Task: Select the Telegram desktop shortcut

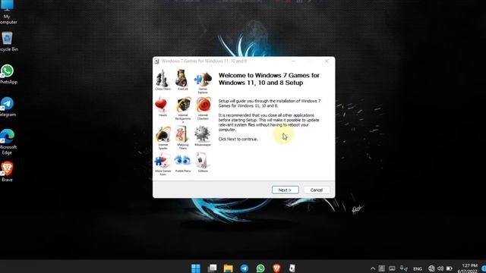Action: pyautogui.click(x=8, y=107)
